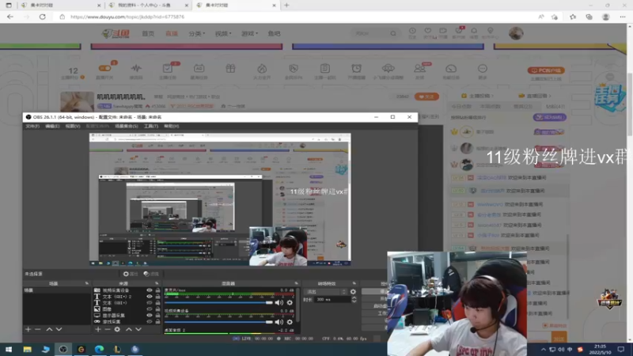Click the flame icon in streamer toolbar

tap(262, 68)
